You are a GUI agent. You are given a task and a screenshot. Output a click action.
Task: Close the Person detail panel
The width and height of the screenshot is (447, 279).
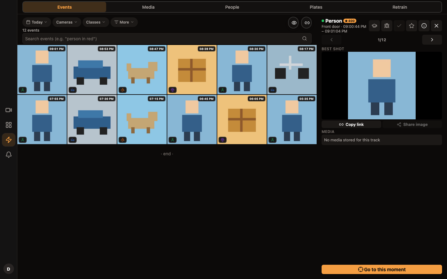tap(436, 26)
